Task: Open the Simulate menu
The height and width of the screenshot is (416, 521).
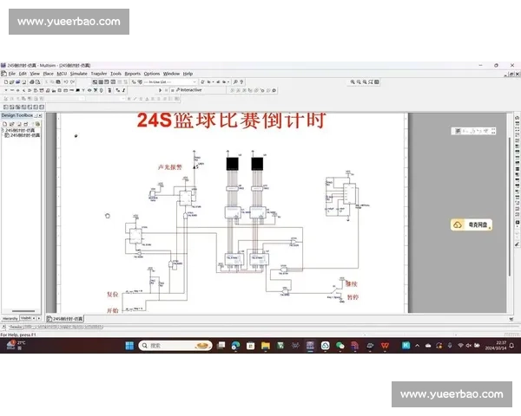Action: [79, 74]
